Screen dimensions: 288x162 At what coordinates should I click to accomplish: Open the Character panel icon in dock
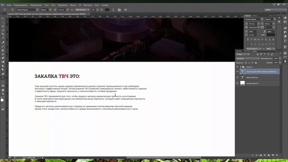click(279, 18)
